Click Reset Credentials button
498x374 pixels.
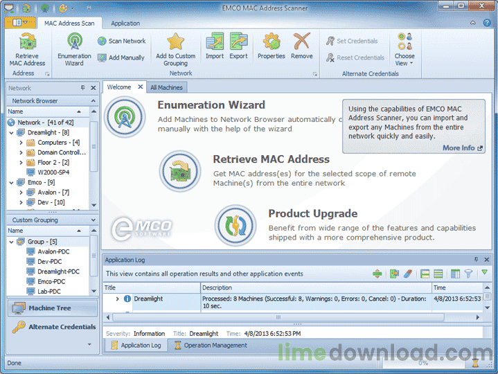(x=355, y=57)
